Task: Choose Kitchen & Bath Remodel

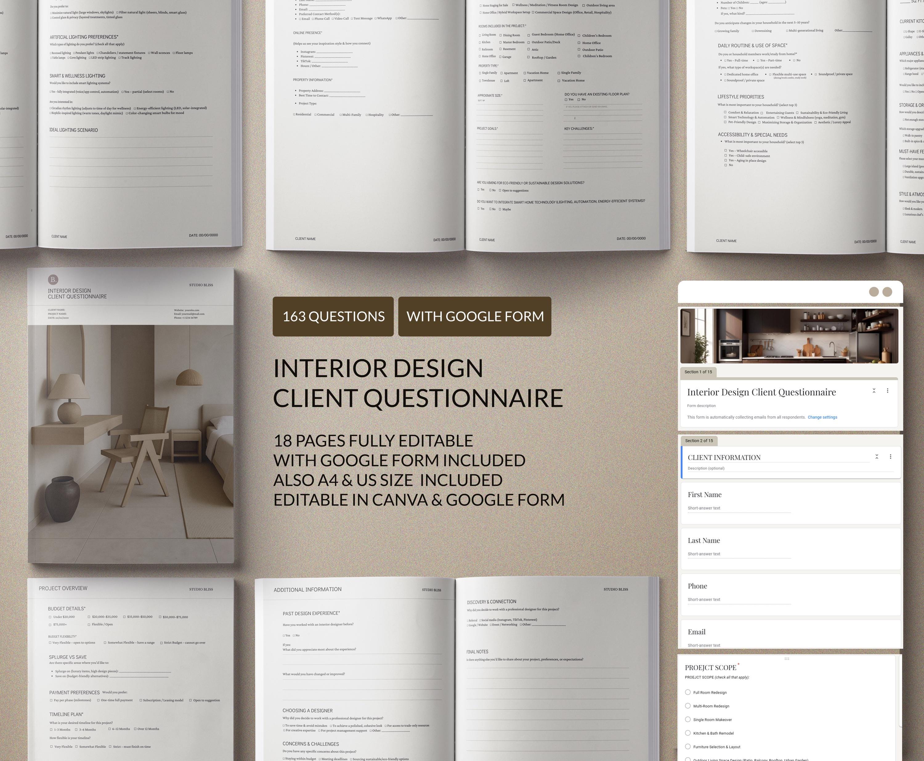Action: [x=688, y=733]
